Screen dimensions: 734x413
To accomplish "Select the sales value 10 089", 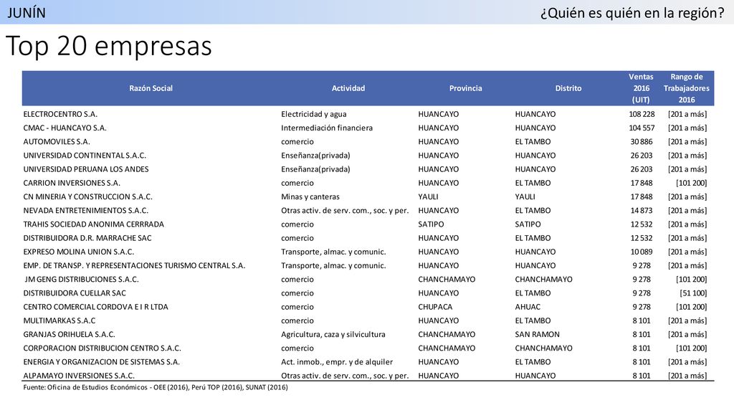I will (642, 252).
